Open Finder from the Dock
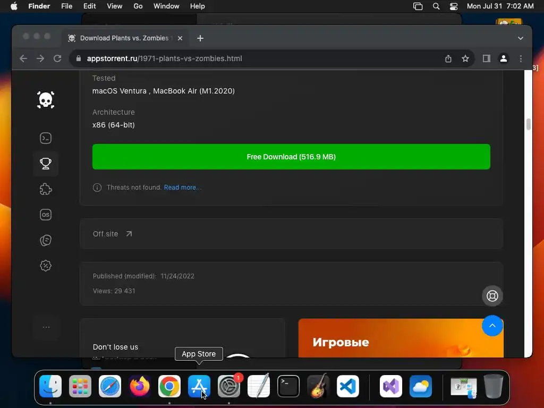 click(x=50, y=386)
